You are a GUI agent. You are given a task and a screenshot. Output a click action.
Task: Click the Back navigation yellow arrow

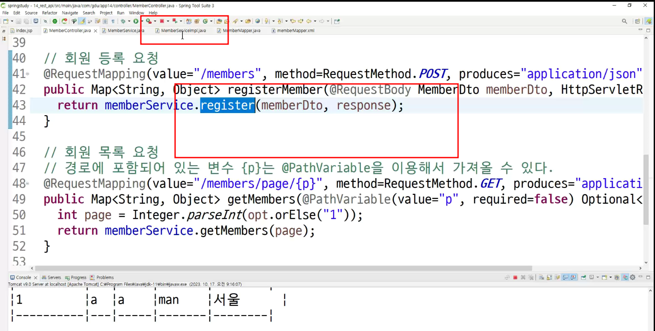pyautogui.click(x=309, y=21)
